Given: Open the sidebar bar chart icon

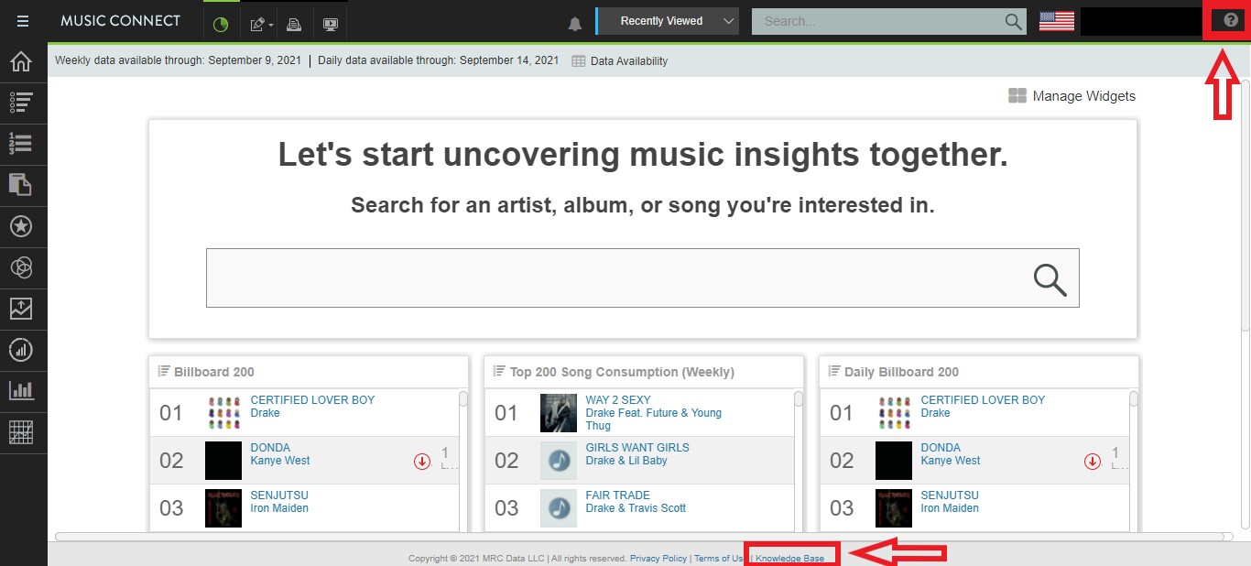Looking at the screenshot, I should [21, 390].
